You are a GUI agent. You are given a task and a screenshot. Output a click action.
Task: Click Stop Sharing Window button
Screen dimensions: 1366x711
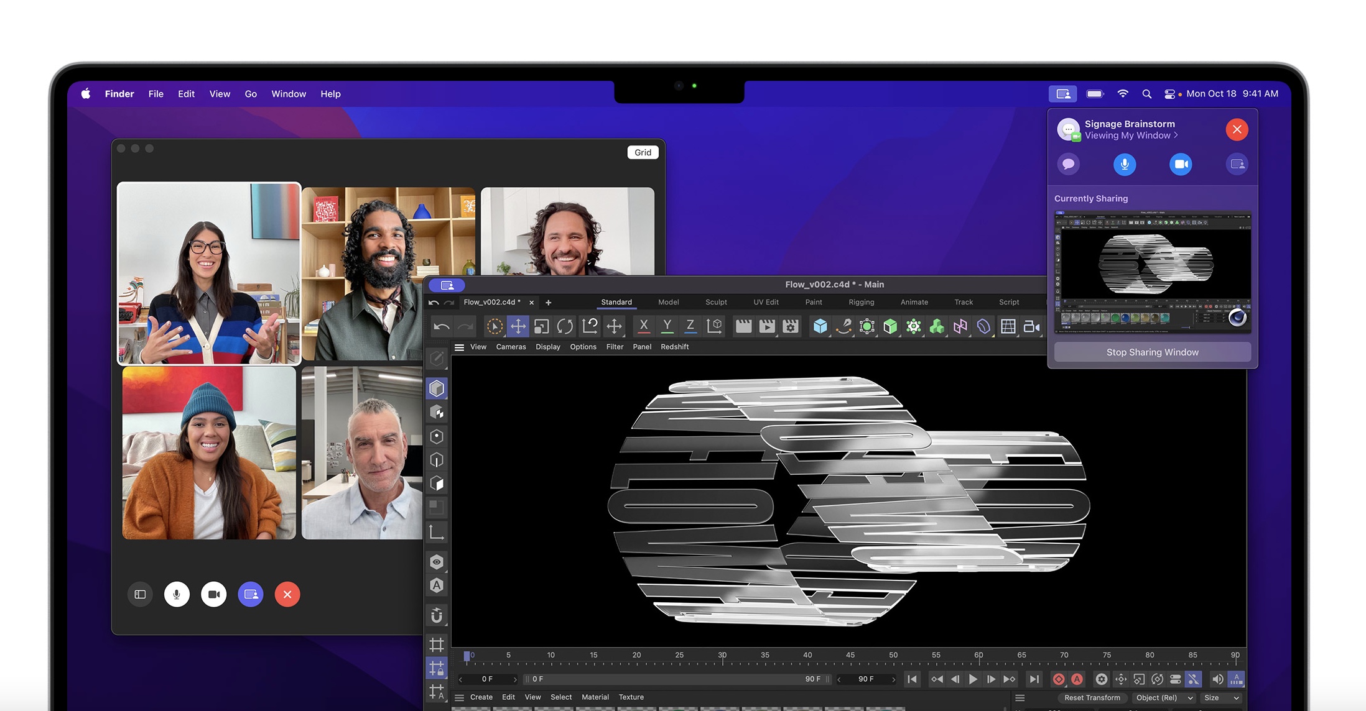(1152, 352)
